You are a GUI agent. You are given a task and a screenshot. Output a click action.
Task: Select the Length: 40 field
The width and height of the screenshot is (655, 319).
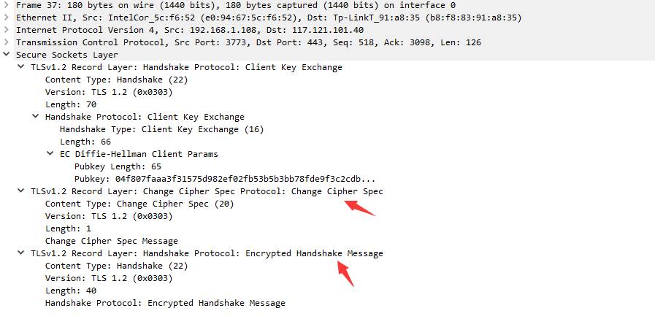(71, 291)
